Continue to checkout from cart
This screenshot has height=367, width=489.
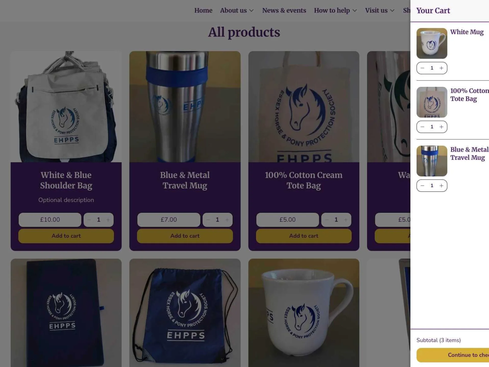point(453,355)
